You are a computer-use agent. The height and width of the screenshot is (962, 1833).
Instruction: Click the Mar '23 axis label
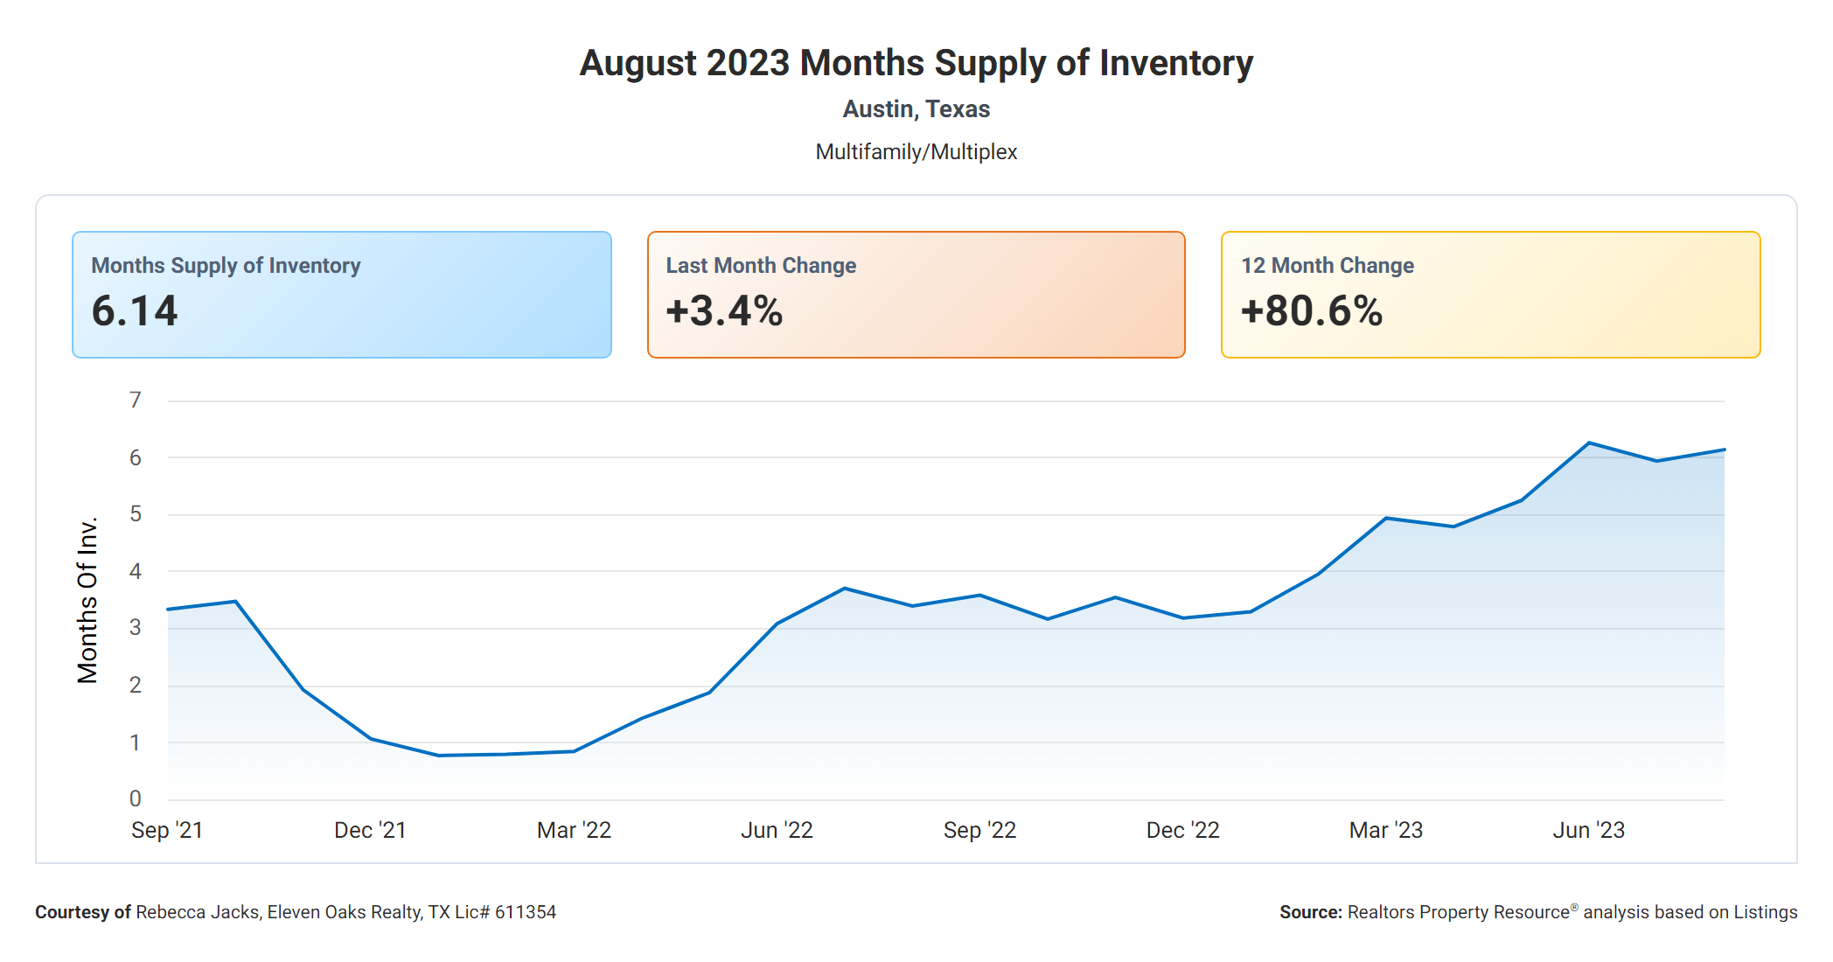pos(1385,830)
